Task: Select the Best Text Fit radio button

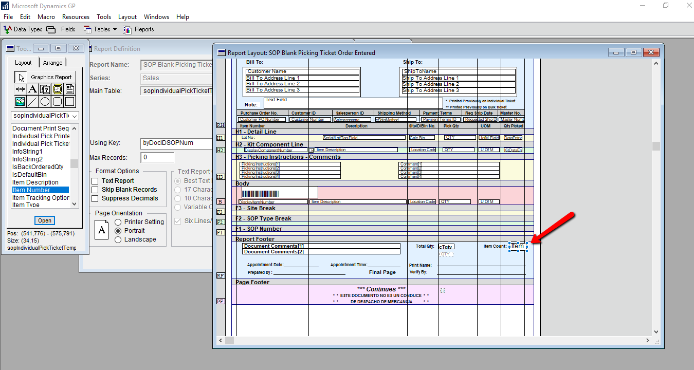Action: 178,181
